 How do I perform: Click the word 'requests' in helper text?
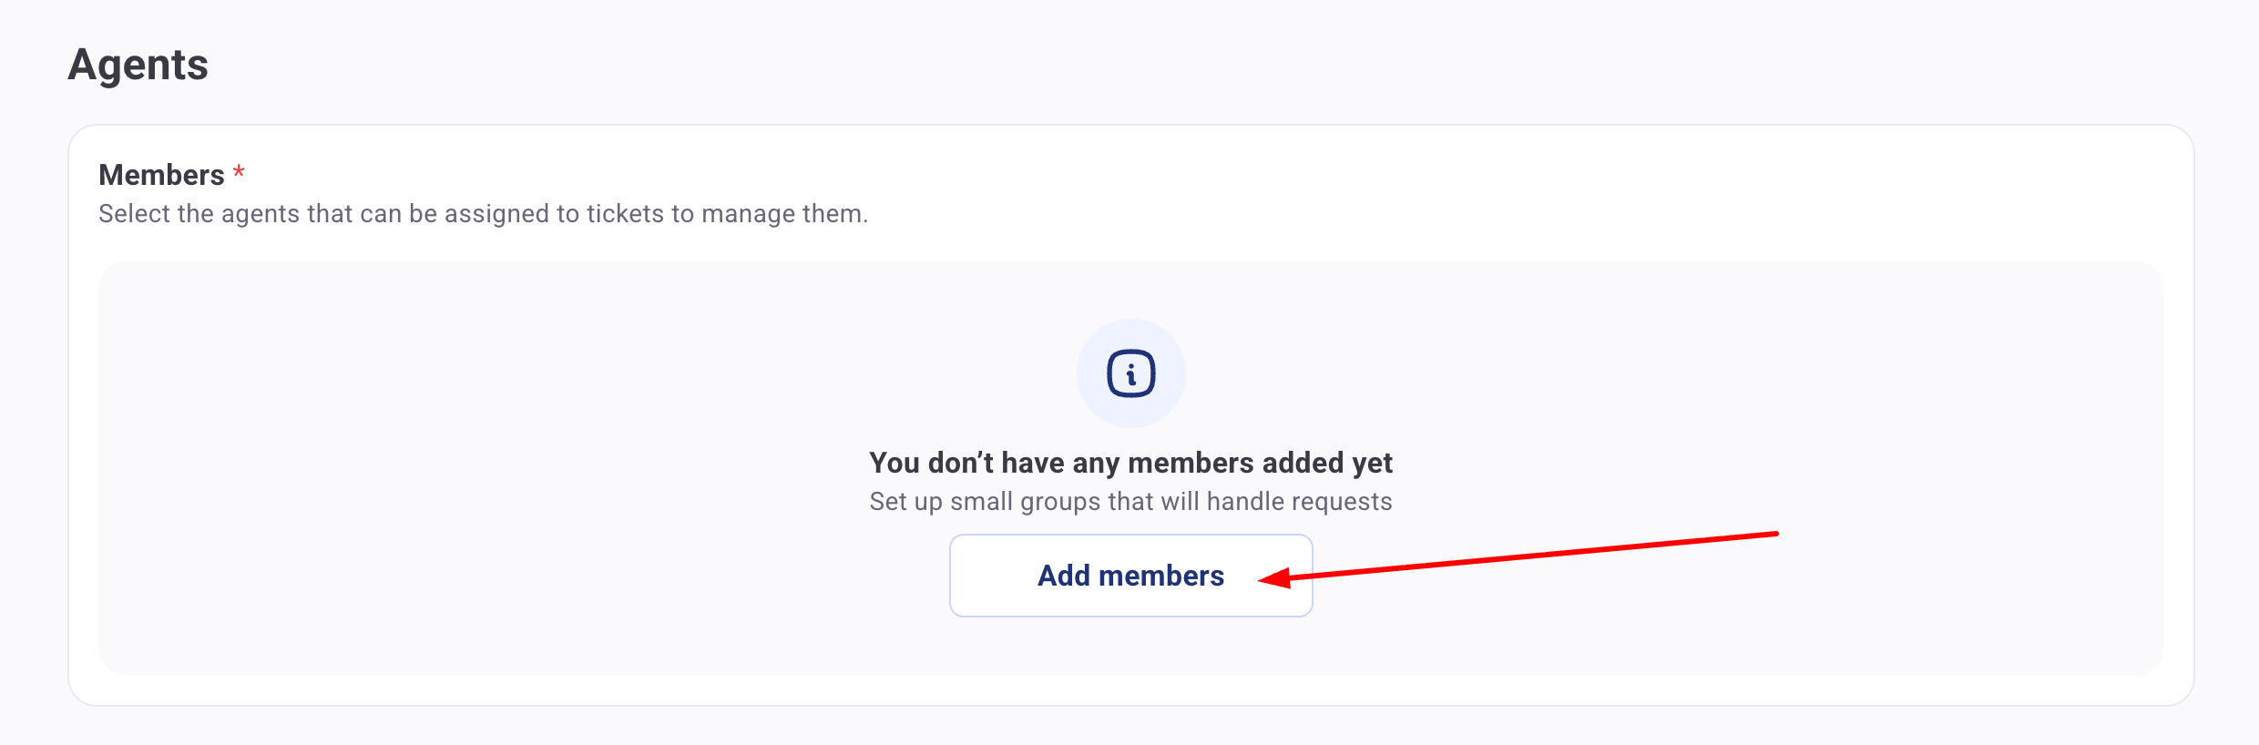tap(1344, 502)
